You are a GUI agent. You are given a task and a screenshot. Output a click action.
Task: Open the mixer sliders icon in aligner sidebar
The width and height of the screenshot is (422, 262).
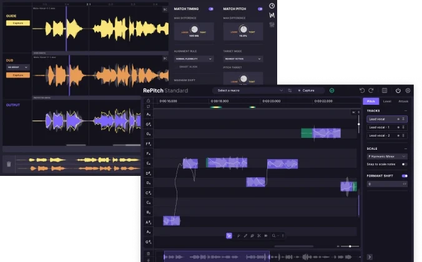click(x=272, y=25)
